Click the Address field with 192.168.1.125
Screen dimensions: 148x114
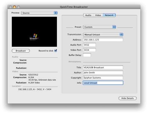[103, 40]
